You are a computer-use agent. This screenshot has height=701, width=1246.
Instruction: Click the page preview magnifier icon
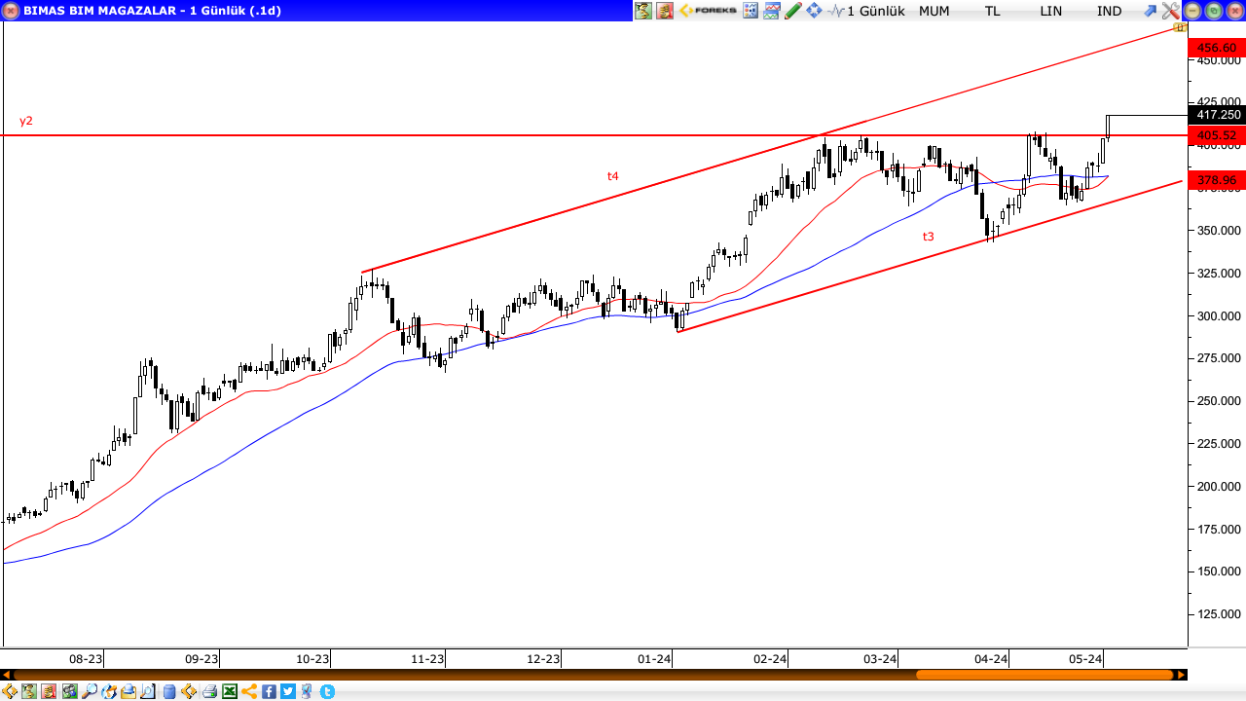(148, 691)
